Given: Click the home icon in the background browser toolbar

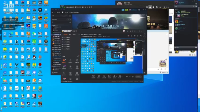Looking at the screenshot, I should pos(150,7).
